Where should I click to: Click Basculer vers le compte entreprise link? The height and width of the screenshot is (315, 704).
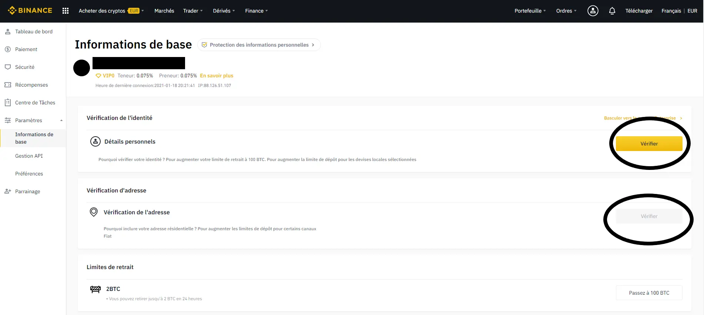(643, 118)
